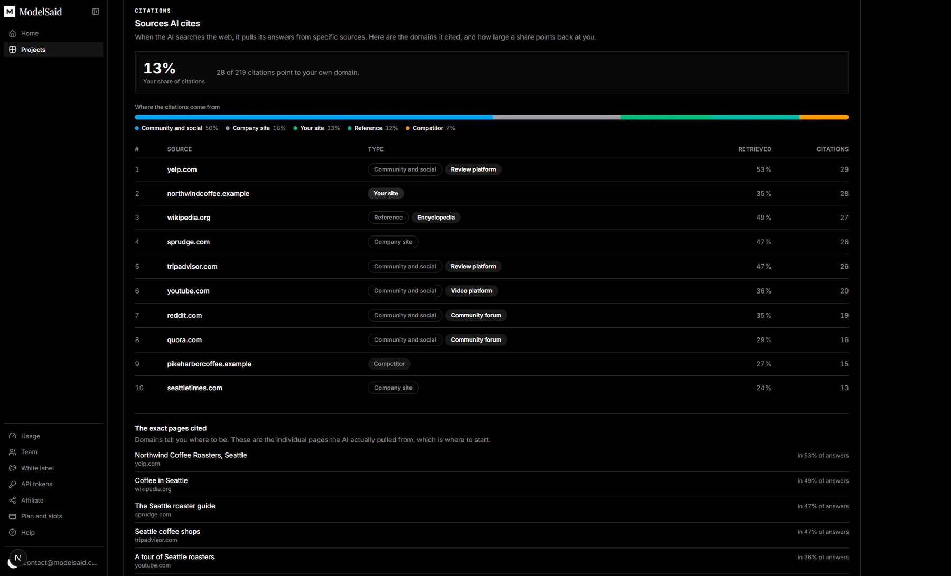The width and height of the screenshot is (951, 576).
Task: Open the Home icon in sidebar
Action: pos(13,33)
